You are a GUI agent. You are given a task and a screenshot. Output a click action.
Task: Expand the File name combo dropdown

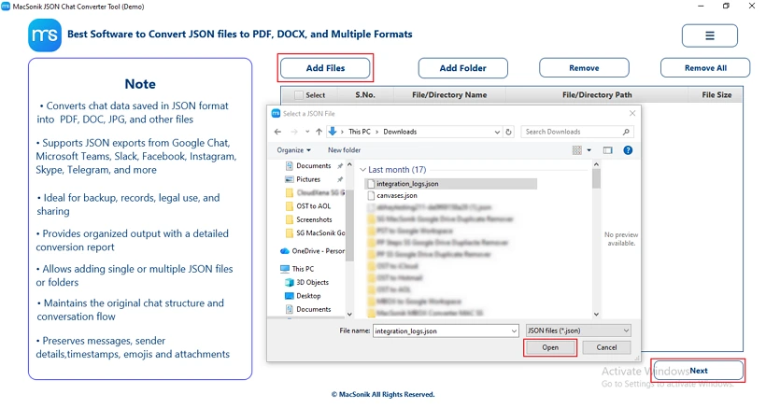[x=514, y=331]
